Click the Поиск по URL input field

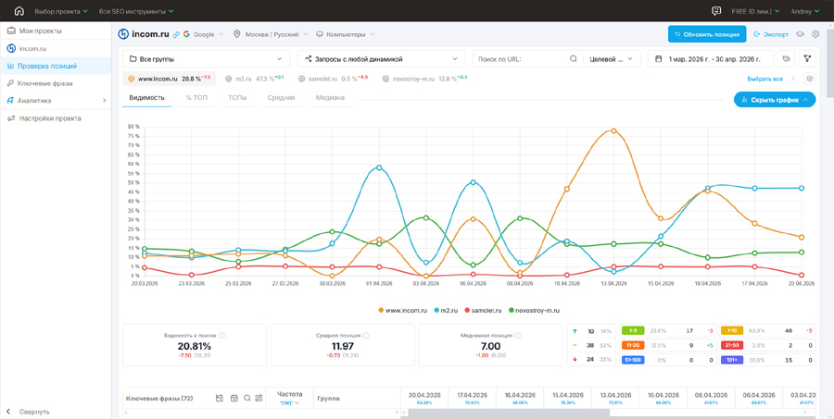520,59
